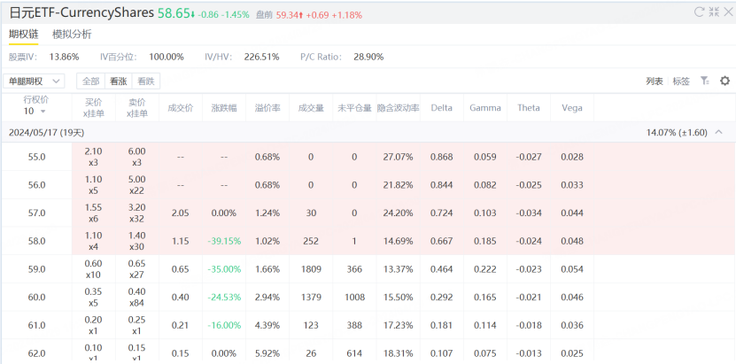The height and width of the screenshot is (364, 736).
Task: Select the 看跌 put filter
Action: pyautogui.click(x=146, y=81)
